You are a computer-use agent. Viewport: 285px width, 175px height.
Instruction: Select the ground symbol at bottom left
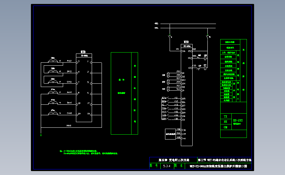click(x=41, y=135)
